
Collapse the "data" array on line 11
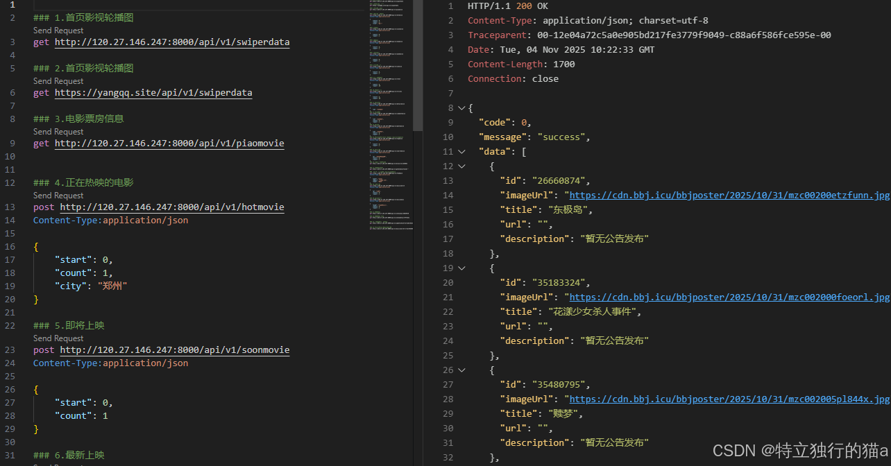point(462,152)
